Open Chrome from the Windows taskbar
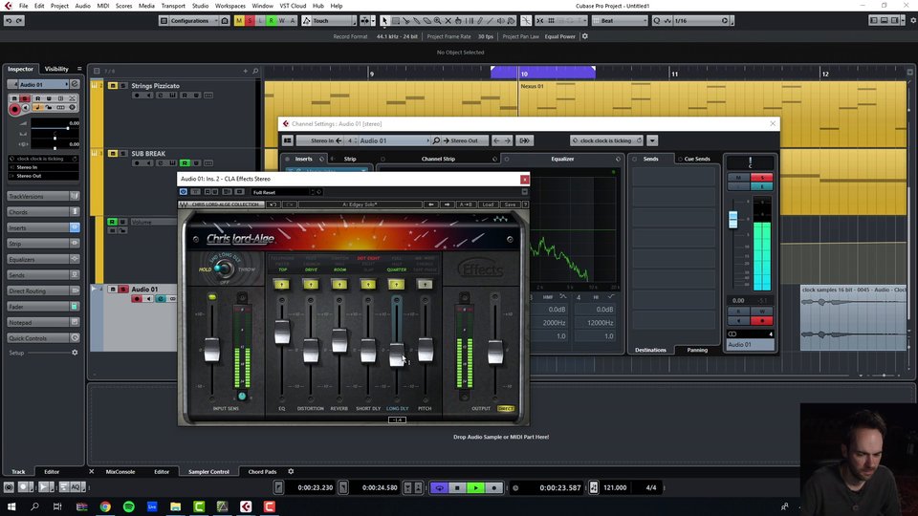This screenshot has width=918, height=516. (x=105, y=506)
